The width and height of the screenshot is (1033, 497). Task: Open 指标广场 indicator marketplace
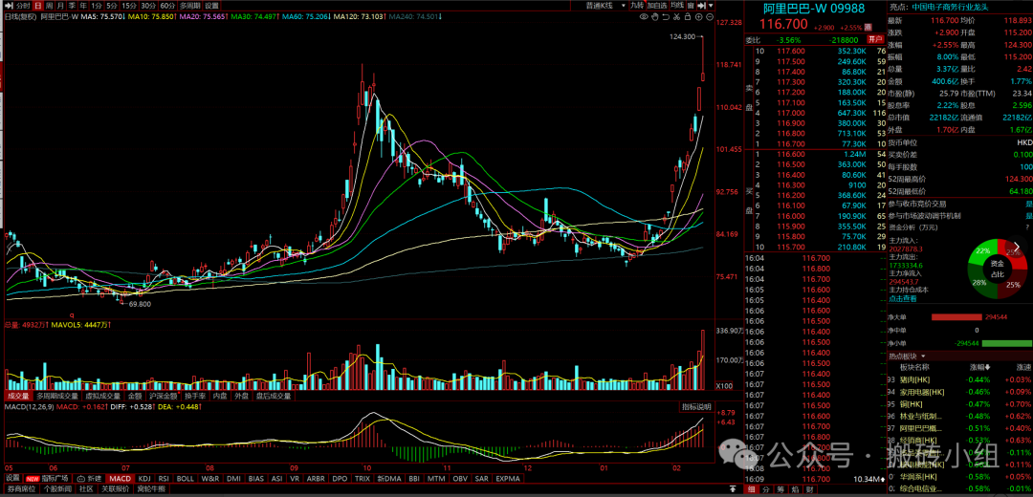click(48, 478)
